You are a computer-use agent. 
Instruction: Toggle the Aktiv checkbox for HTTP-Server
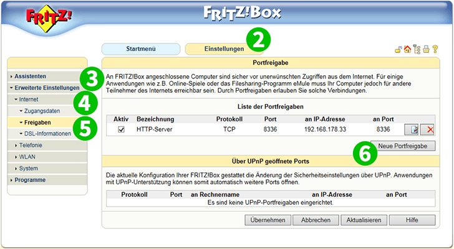[x=122, y=129]
